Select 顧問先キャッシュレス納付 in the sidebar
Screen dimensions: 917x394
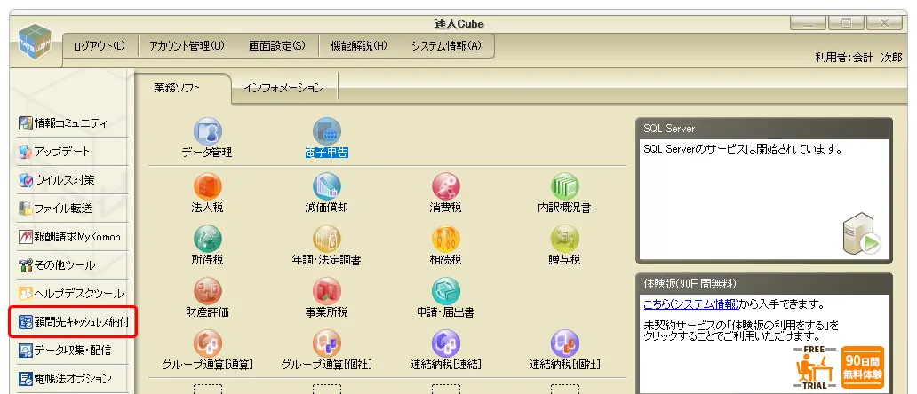click(x=73, y=321)
